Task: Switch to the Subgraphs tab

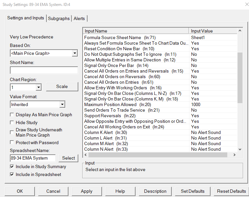Action: (x=59, y=18)
